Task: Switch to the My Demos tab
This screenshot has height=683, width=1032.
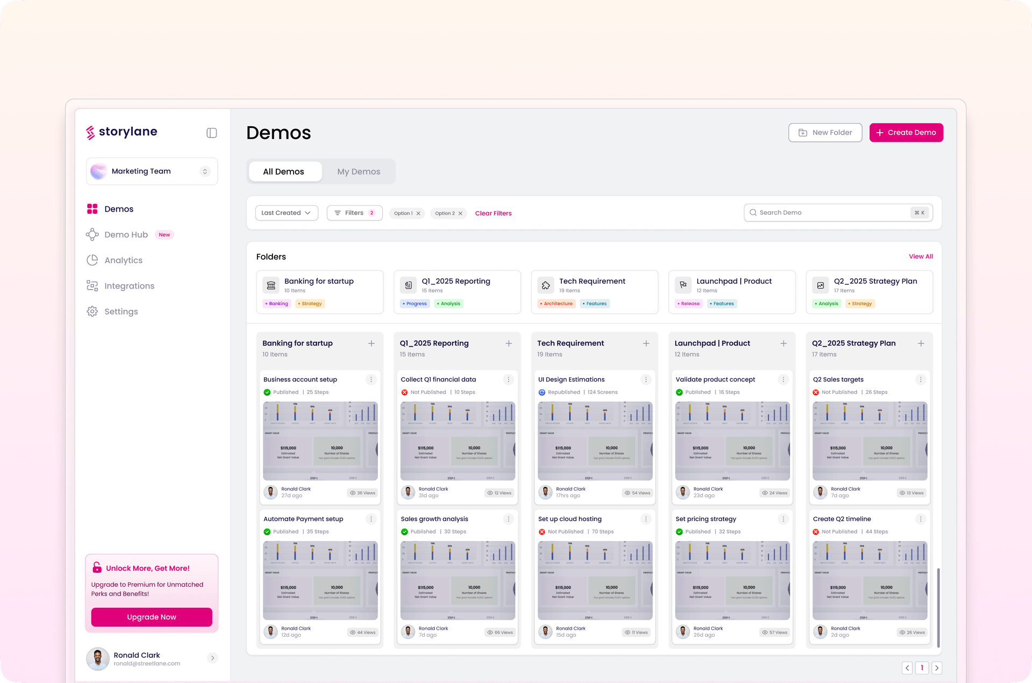Action: 358,171
